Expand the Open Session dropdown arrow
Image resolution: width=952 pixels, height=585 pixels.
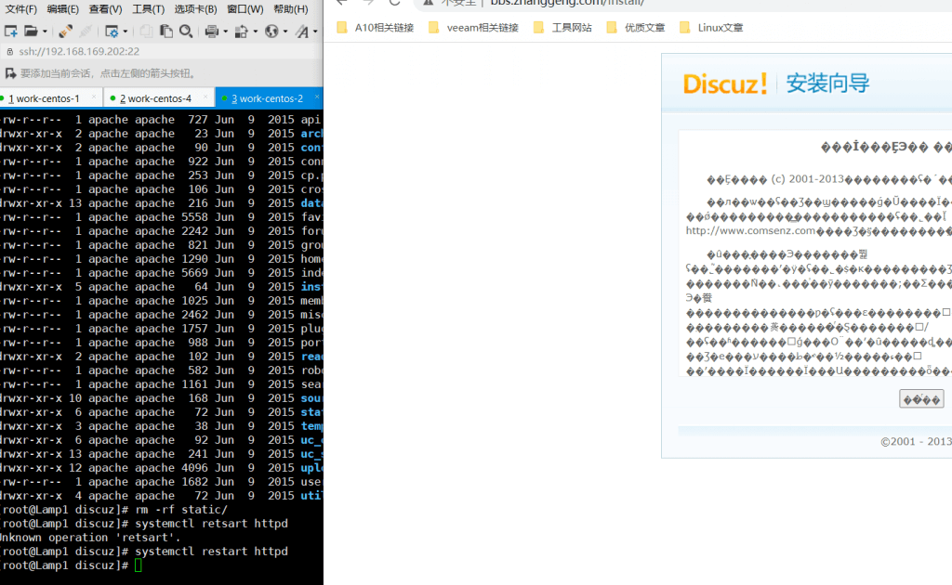(45, 32)
